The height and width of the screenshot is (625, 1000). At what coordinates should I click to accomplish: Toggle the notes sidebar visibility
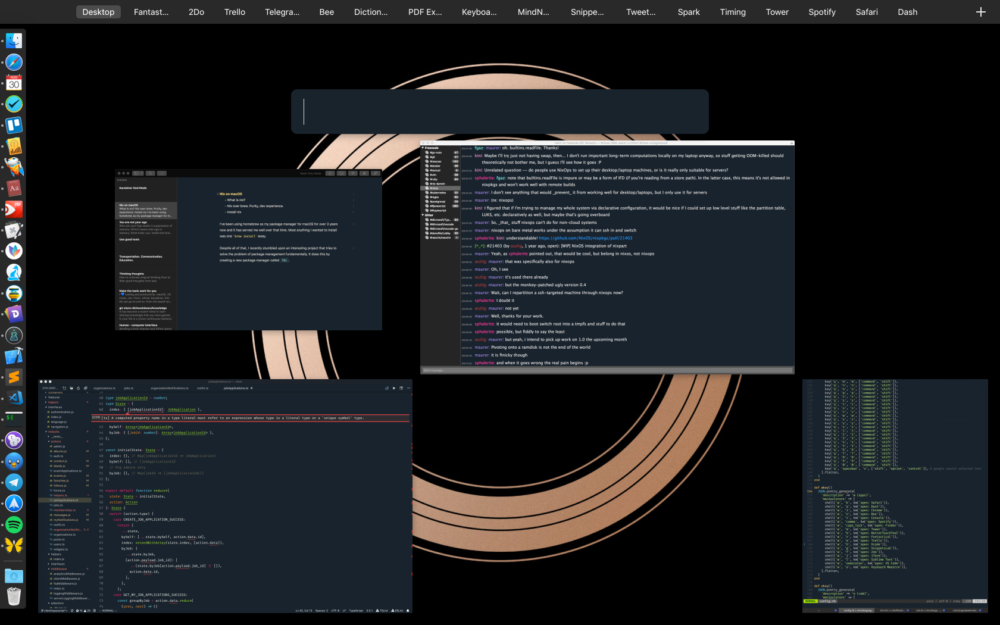click(137, 173)
